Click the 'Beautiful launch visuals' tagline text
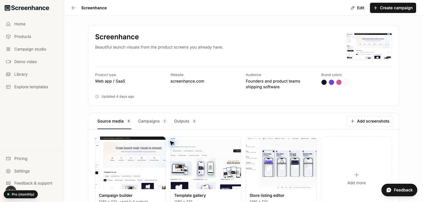Screen dimensions: 423x202 click(x=159, y=47)
